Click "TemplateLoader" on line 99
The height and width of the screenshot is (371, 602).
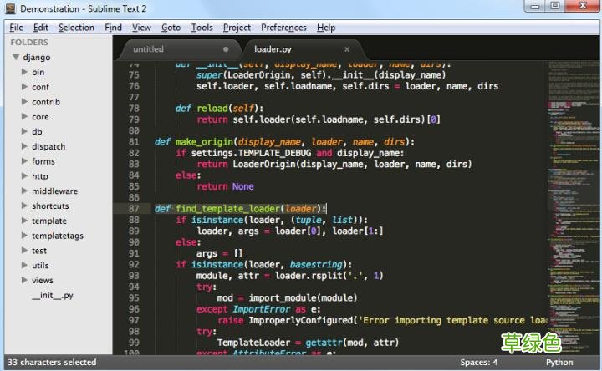click(254, 343)
